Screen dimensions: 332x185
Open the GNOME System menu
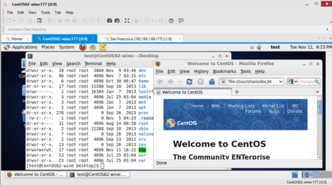coord(66,47)
